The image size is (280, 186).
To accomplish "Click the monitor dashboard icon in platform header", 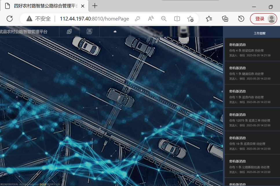I will (x=89, y=32).
